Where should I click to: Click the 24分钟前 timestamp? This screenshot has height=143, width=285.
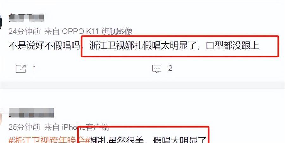pos(24,32)
